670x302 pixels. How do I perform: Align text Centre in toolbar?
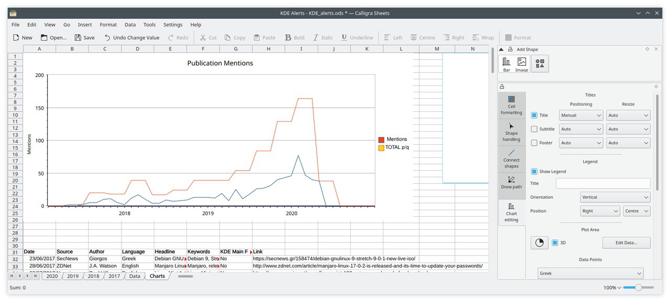coord(422,38)
